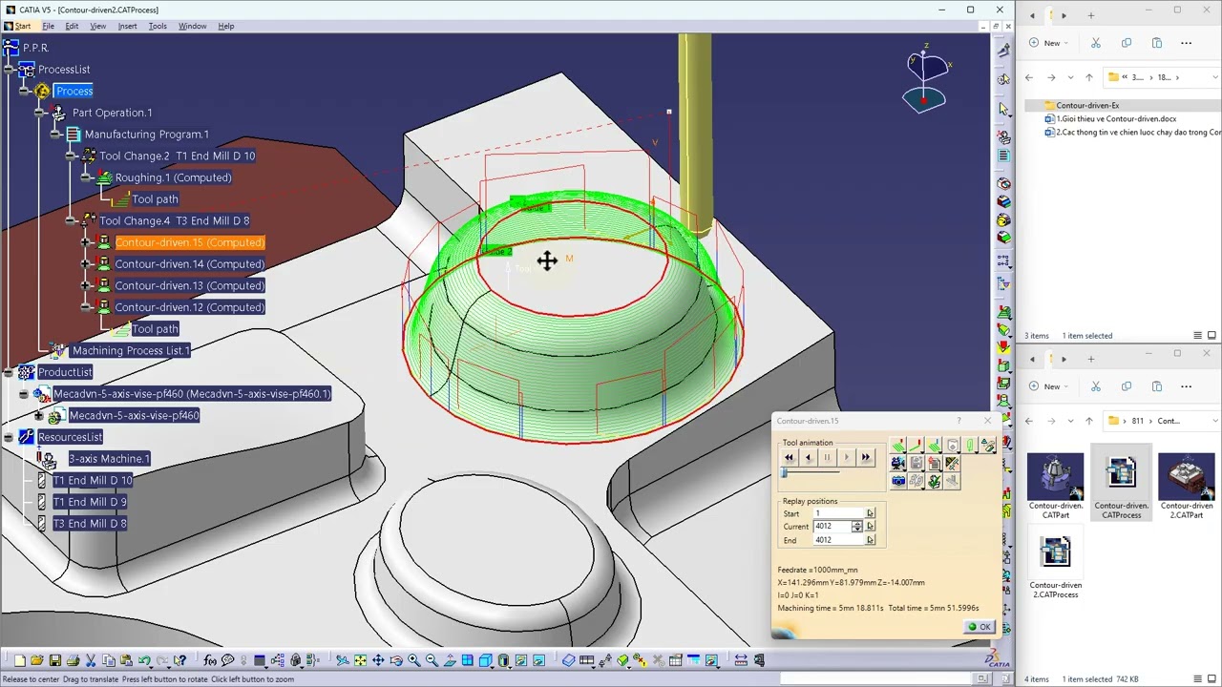Click the compass in the 3D viewport
The width and height of the screenshot is (1222, 687).
coord(924,80)
